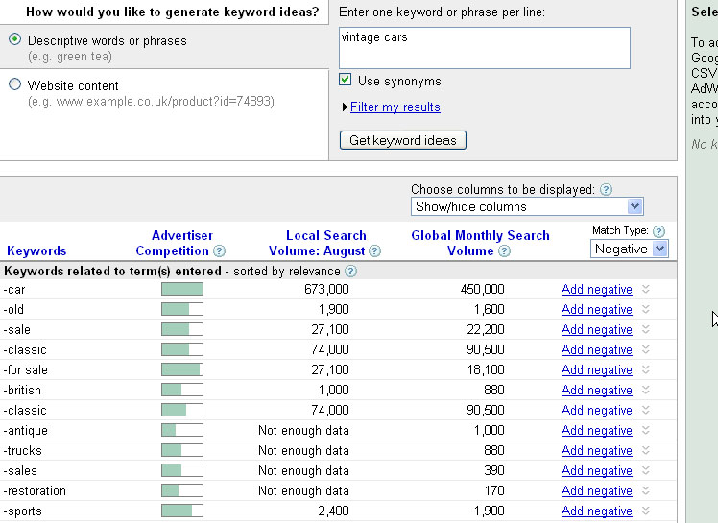Viewport: 718px width, 523px height.
Task: Click the keyword text box containing vintage cars
Action: [484, 47]
